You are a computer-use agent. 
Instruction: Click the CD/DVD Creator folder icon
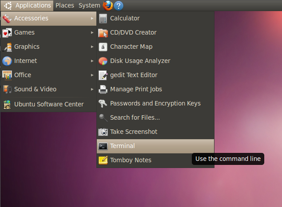[103, 33]
